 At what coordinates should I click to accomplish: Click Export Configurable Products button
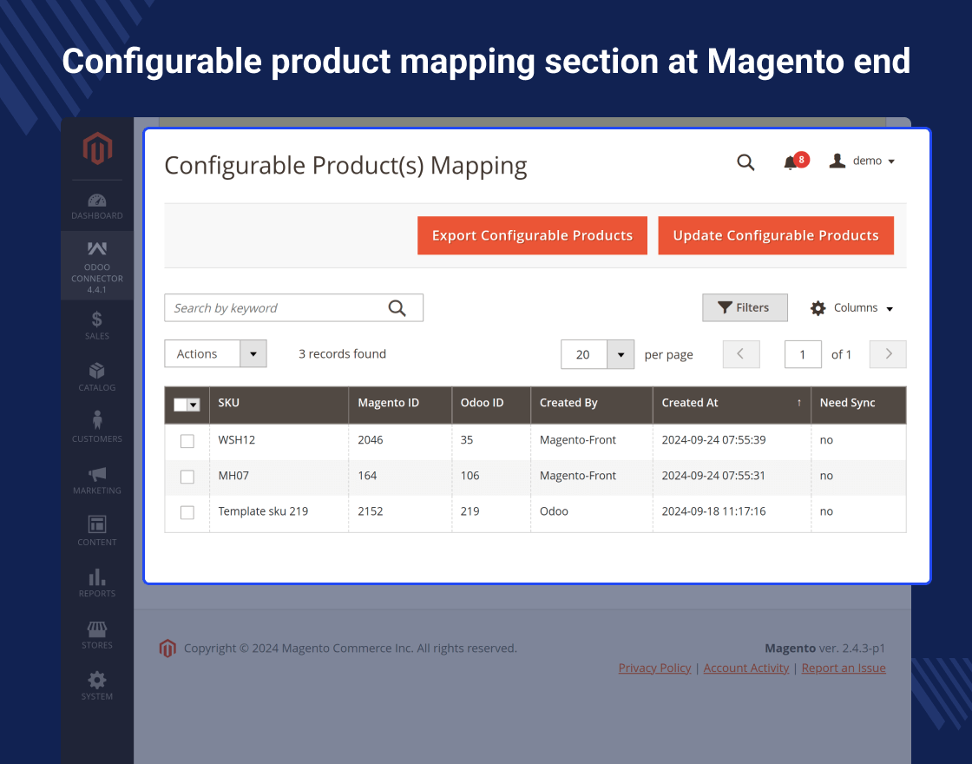click(x=532, y=235)
